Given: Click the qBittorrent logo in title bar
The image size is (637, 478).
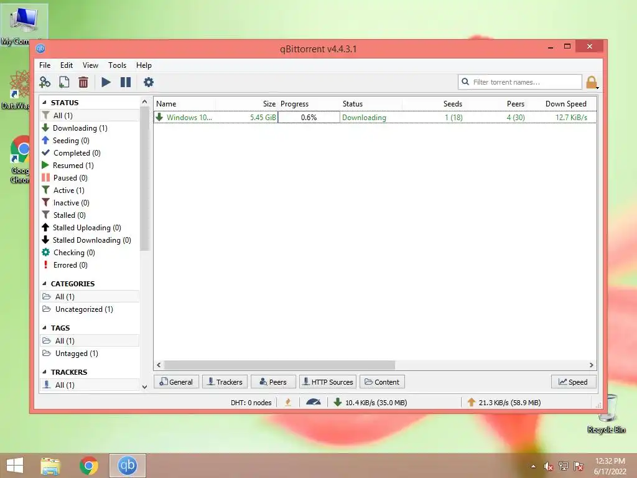Looking at the screenshot, I should (40, 49).
